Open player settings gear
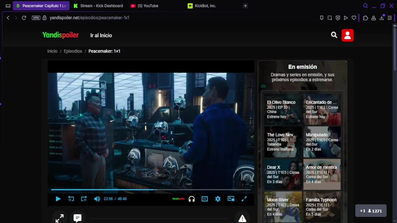 (218, 199)
